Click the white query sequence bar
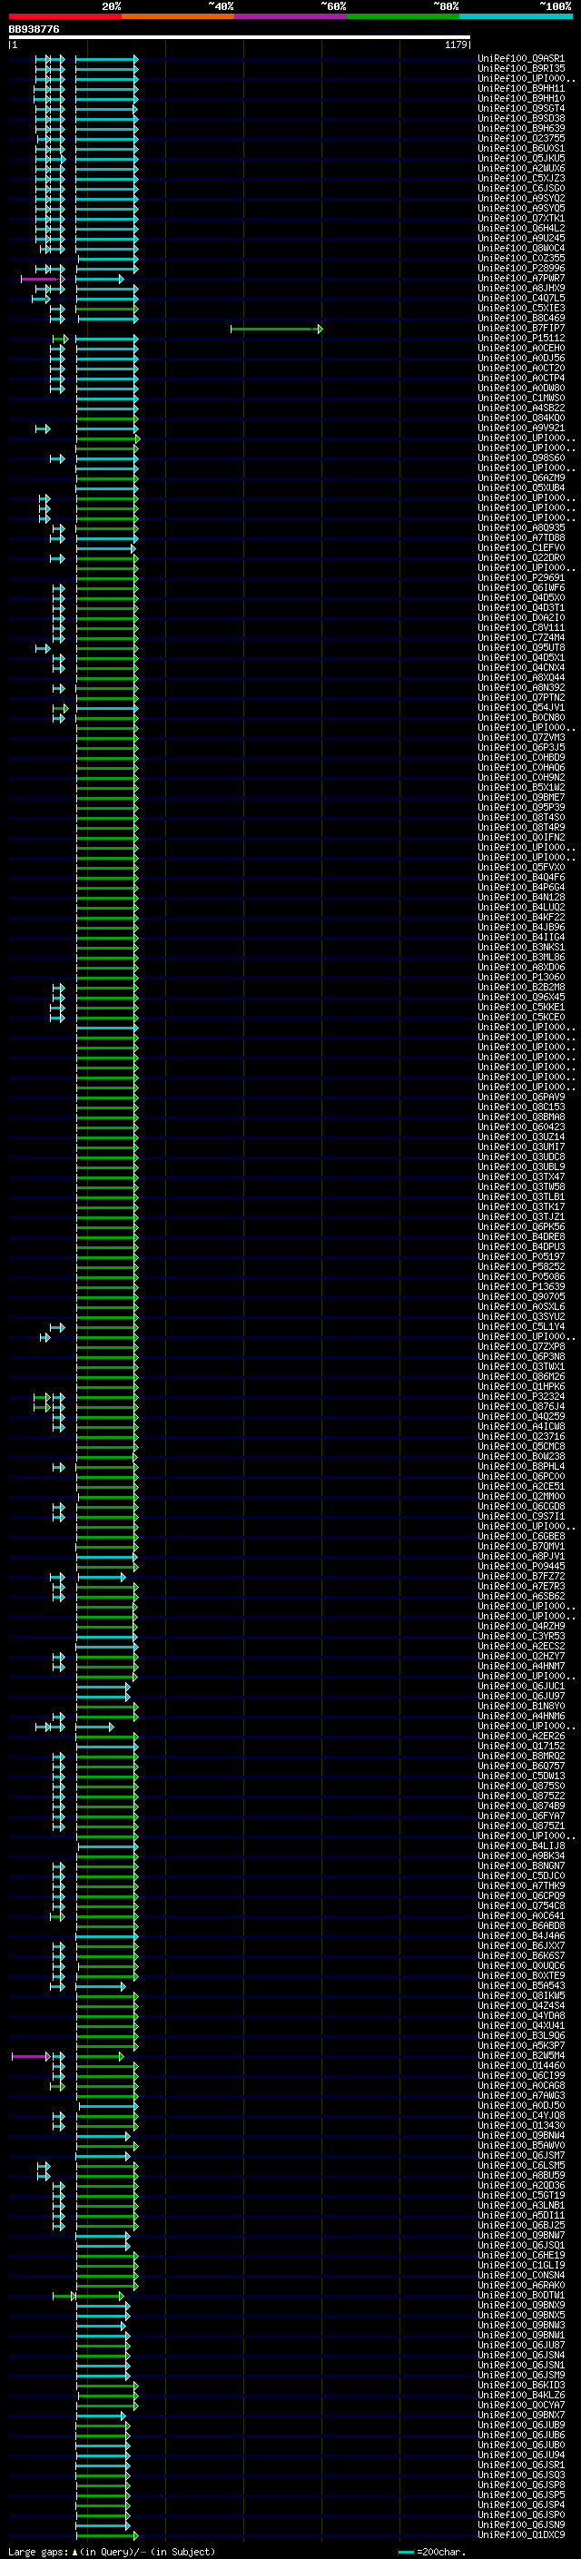This screenshot has height=2559, width=581. [240, 36]
